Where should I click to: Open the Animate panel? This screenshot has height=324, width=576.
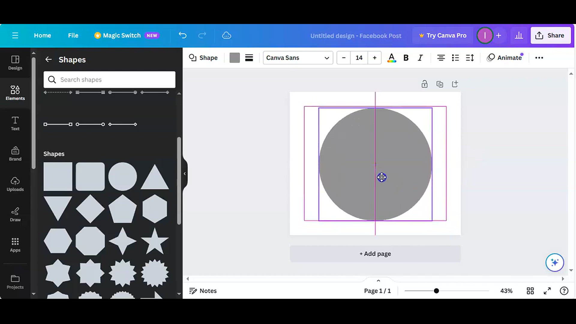click(505, 58)
